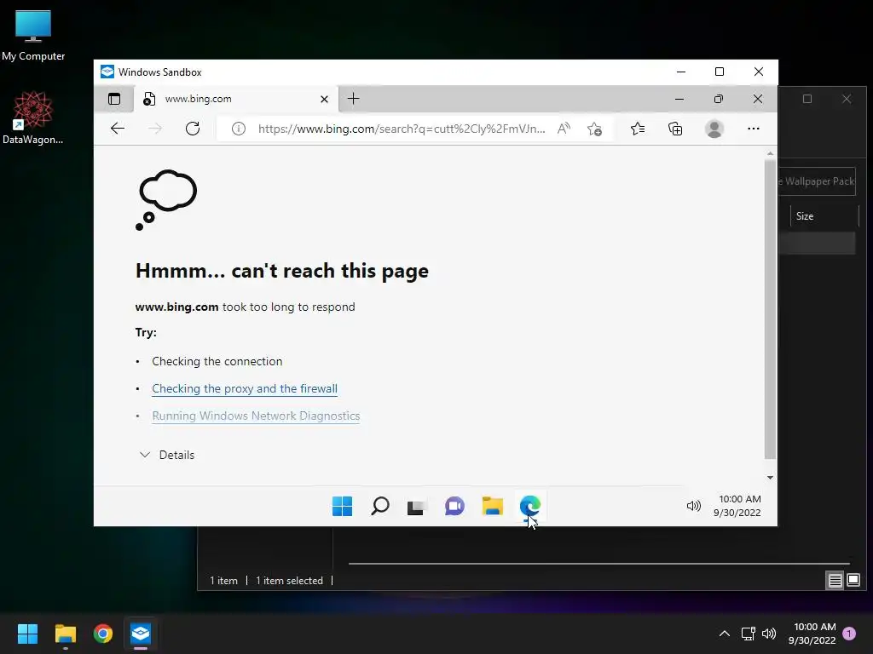
Task: Open Read aloud icon in address bar
Action: pyautogui.click(x=564, y=129)
